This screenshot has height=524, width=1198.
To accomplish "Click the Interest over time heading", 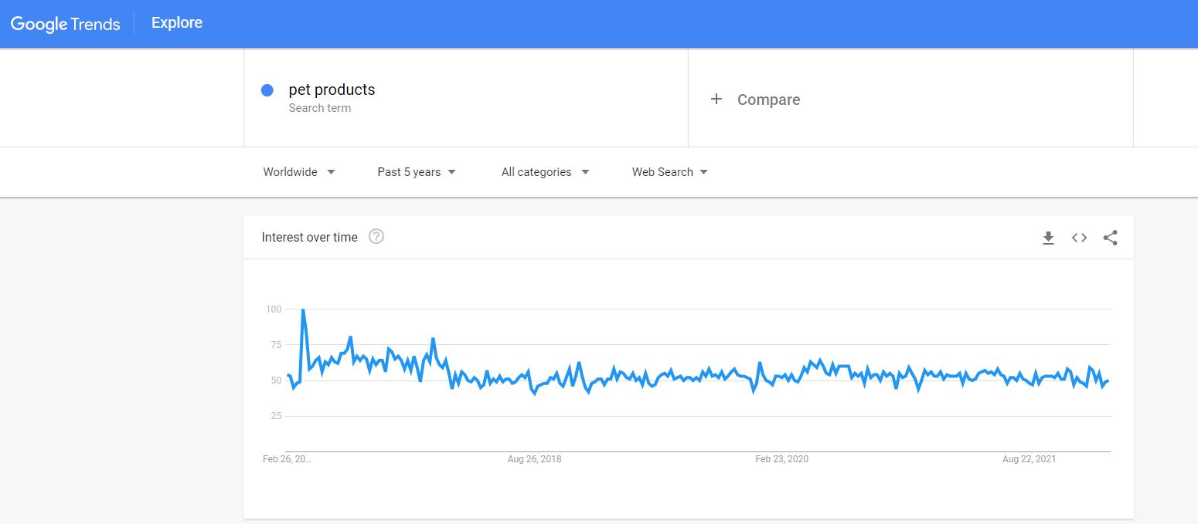I will click(x=310, y=238).
